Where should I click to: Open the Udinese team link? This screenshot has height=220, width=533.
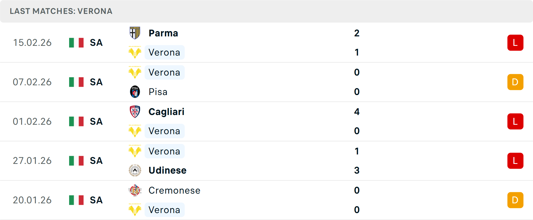(167, 170)
